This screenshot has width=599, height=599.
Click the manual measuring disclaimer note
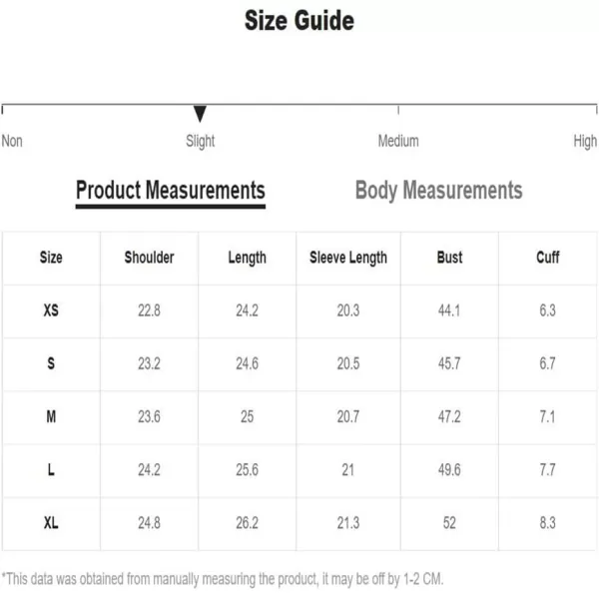click(223, 579)
